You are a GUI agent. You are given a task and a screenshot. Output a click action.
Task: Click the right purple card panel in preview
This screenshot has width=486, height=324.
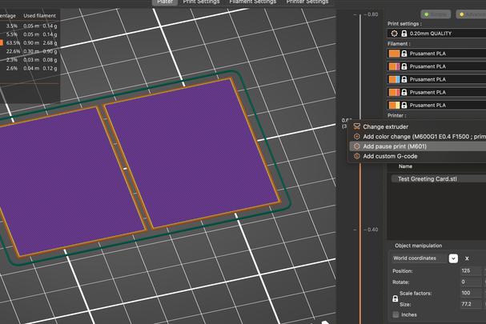point(191,154)
